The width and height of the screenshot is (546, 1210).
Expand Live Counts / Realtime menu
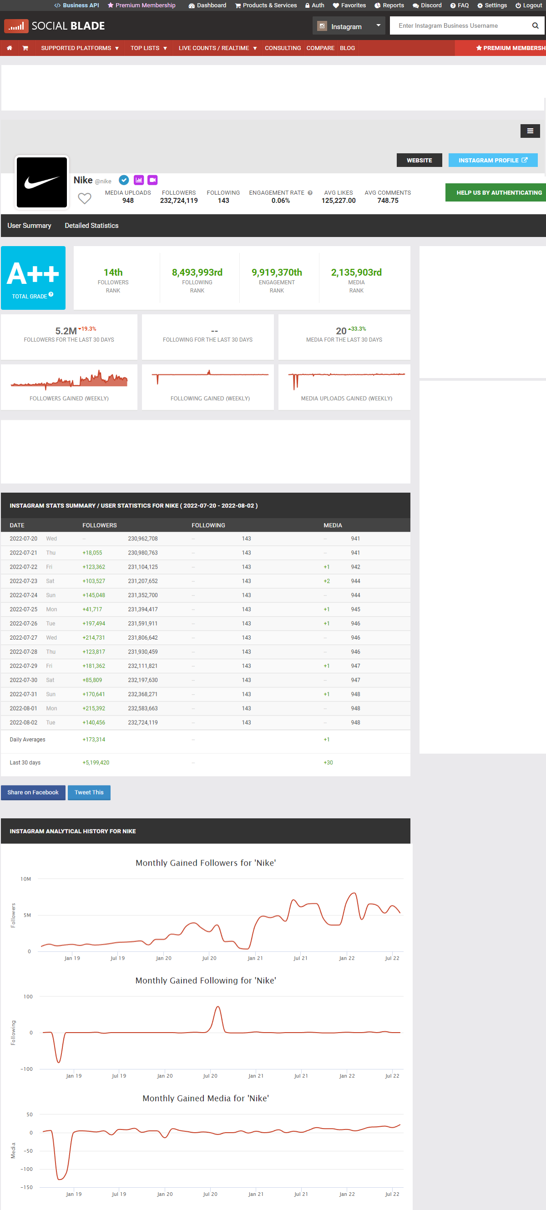coord(217,48)
